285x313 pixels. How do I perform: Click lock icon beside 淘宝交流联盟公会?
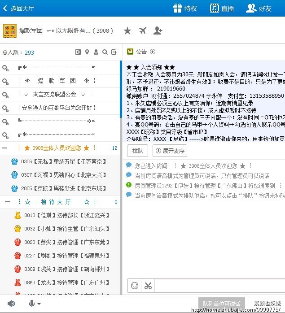click(5, 95)
